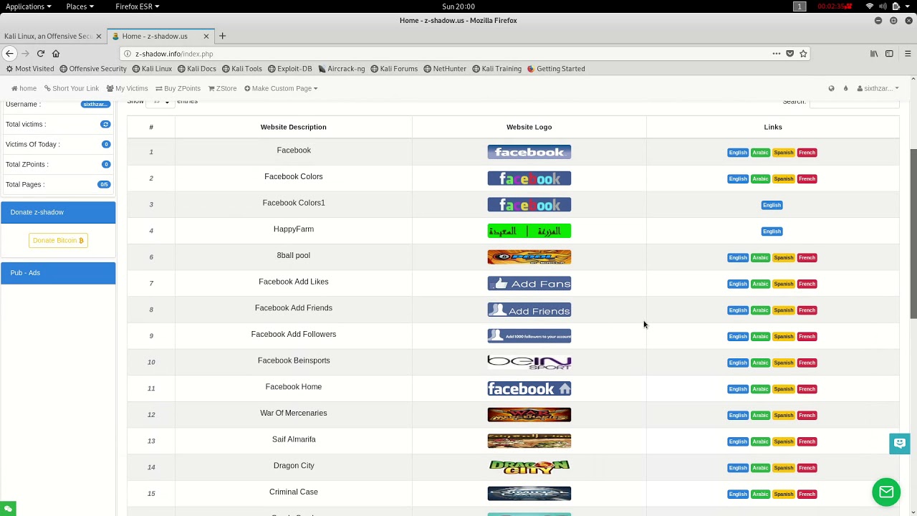Screen dimensions: 917x516
Task: Refresh the Total victims counter icon
Action: pos(105,124)
